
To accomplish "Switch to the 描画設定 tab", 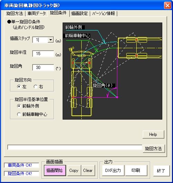I will click(x=80, y=14).
